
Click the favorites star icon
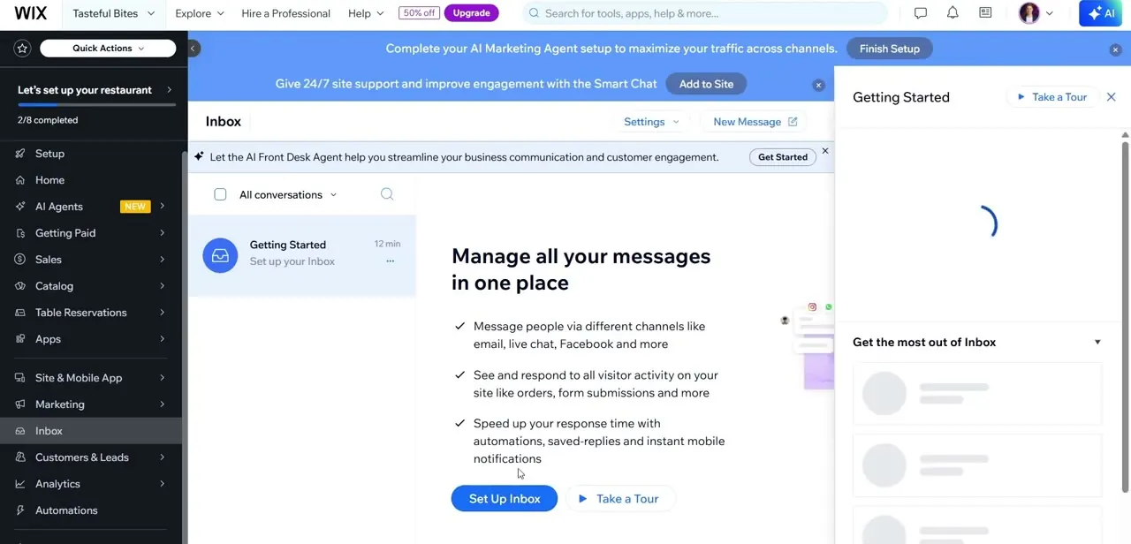click(x=23, y=48)
